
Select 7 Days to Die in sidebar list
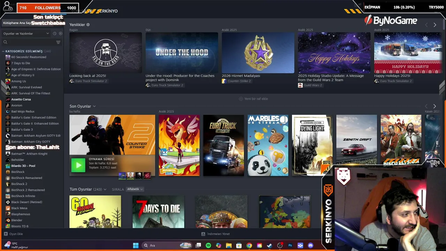pos(21,63)
